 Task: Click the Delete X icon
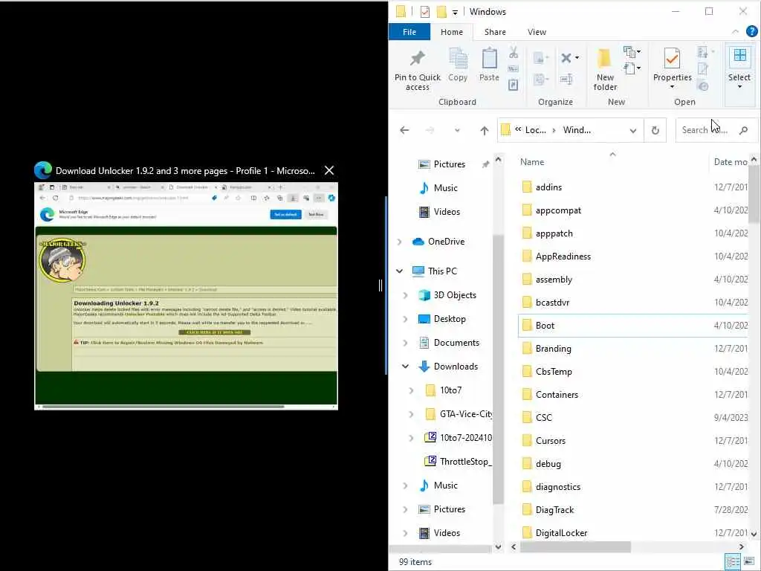pos(566,58)
